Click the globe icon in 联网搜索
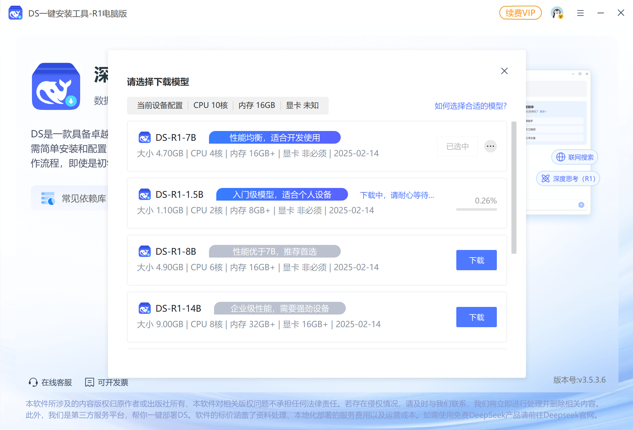 coord(561,157)
